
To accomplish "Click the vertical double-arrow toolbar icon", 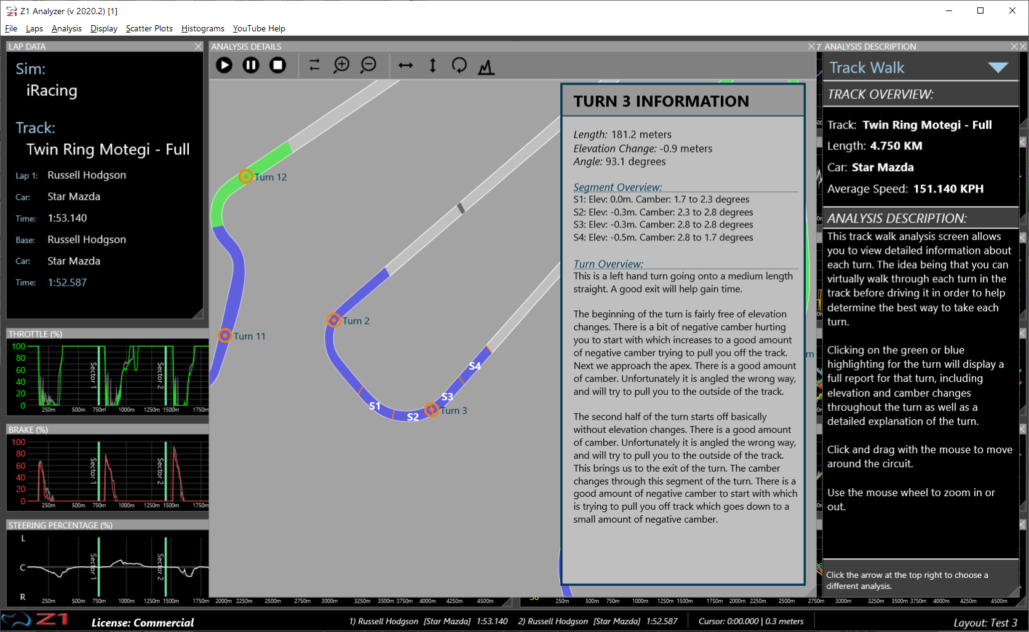I will pos(432,65).
